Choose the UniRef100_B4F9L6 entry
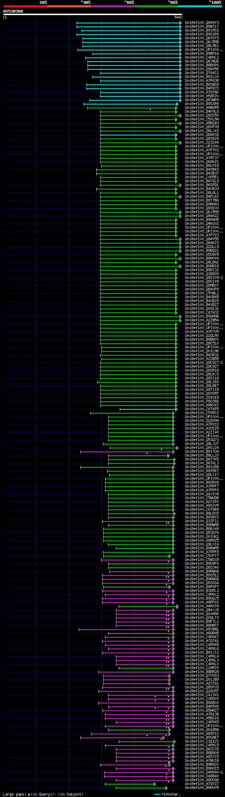225x797 pixels. pyautogui.click(x=202, y=111)
